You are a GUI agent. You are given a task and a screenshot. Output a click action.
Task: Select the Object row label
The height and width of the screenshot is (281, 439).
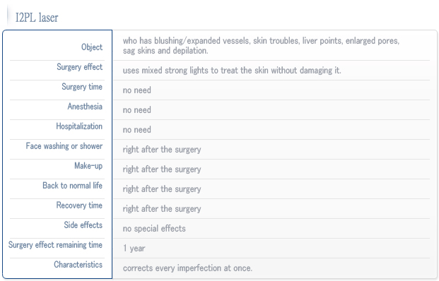pos(92,47)
